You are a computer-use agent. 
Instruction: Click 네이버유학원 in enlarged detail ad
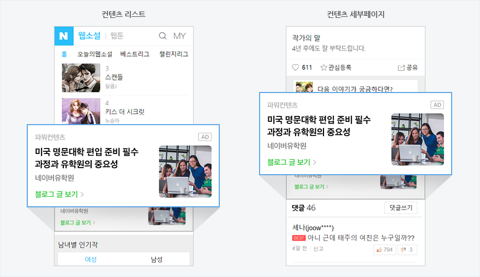(287, 146)
